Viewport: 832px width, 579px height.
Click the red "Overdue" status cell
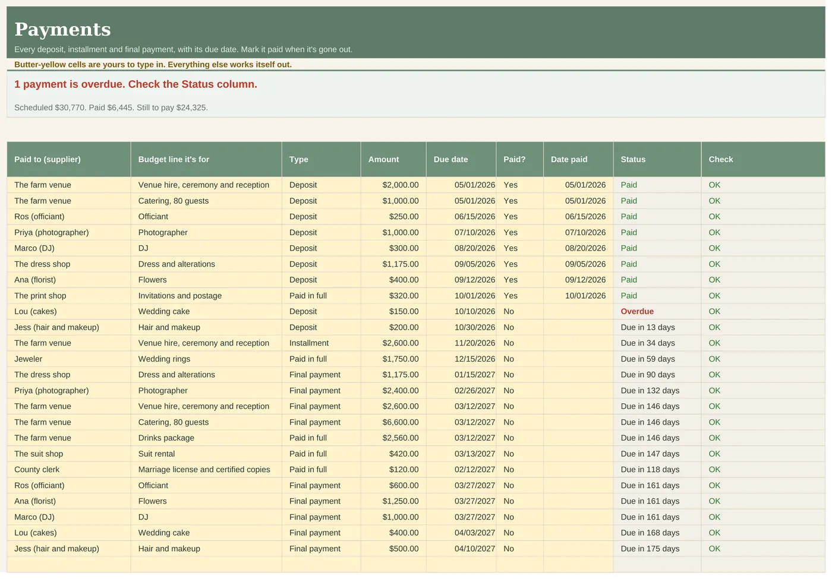657,311
